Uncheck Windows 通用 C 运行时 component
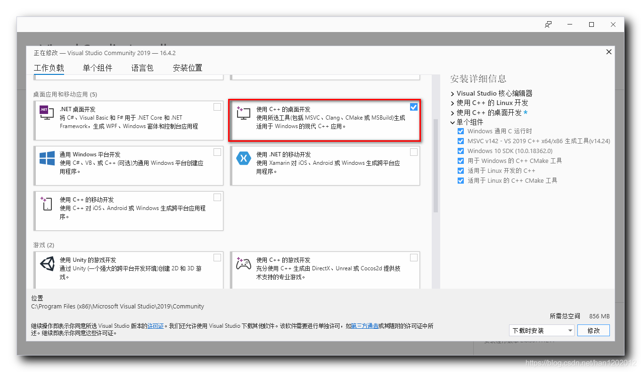The image size is (641, 372). [x=460, y=131]
